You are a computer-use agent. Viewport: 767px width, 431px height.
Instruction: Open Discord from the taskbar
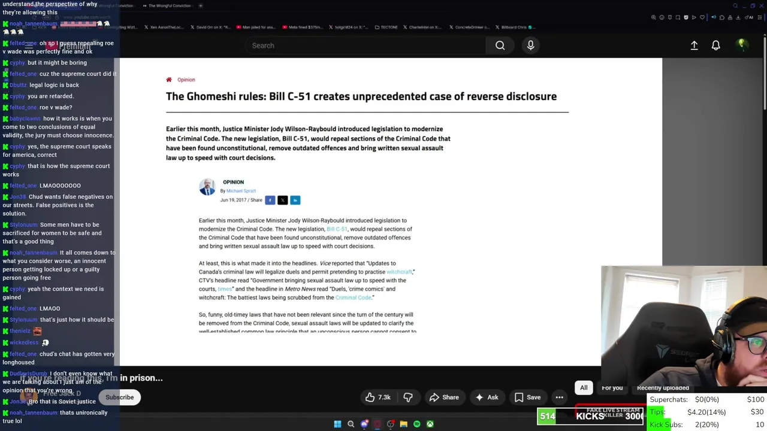tap(364, 424)
